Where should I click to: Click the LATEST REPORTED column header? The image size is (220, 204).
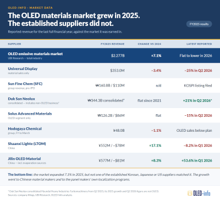199,44
